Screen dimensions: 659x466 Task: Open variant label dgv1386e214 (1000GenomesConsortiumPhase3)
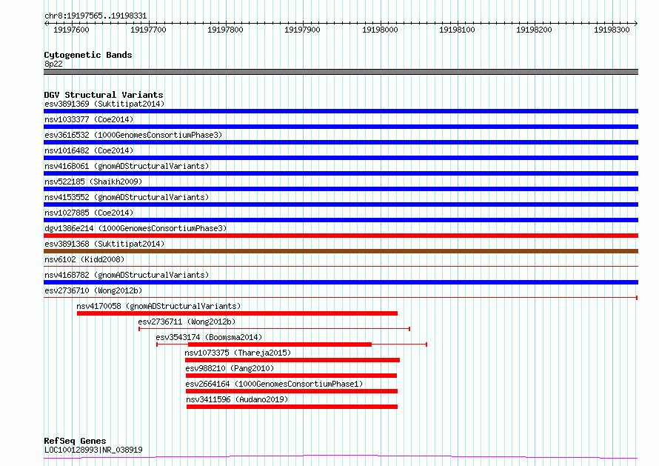tap(136, 228)
